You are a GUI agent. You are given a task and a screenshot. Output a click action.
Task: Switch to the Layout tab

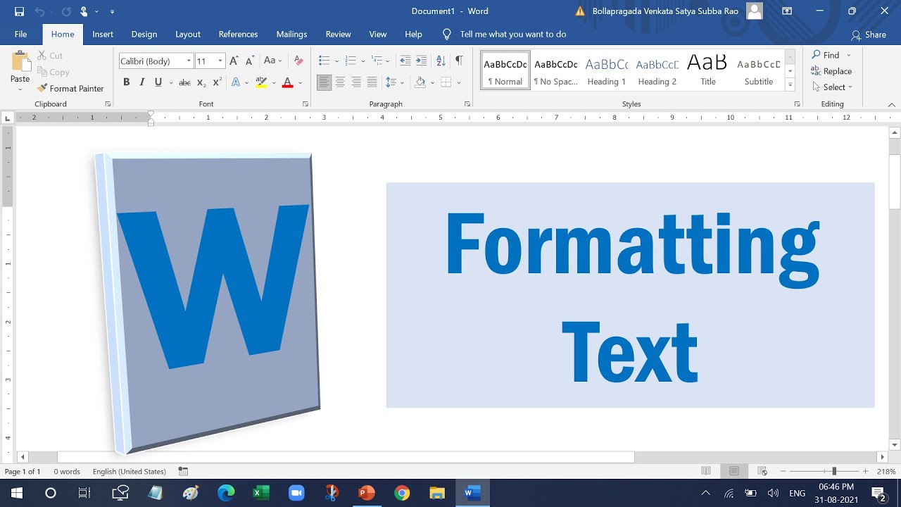188,34
